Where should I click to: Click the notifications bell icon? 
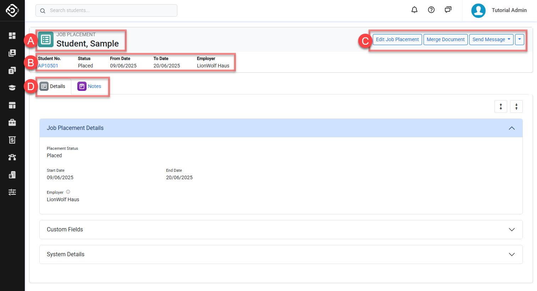pos(414,10)
